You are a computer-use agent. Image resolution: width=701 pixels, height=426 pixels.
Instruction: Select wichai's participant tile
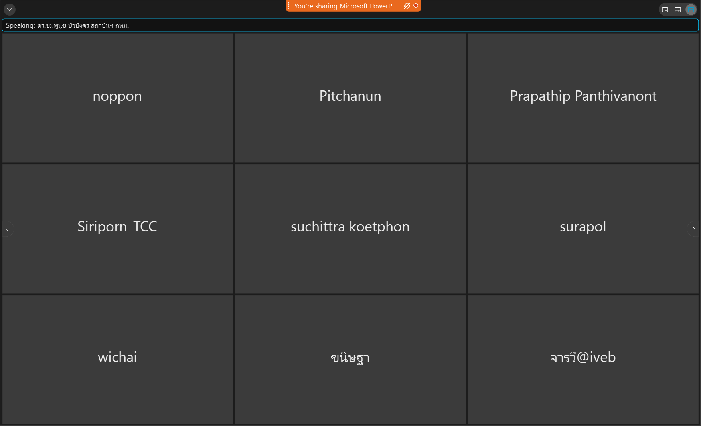(x=117, y=359)
